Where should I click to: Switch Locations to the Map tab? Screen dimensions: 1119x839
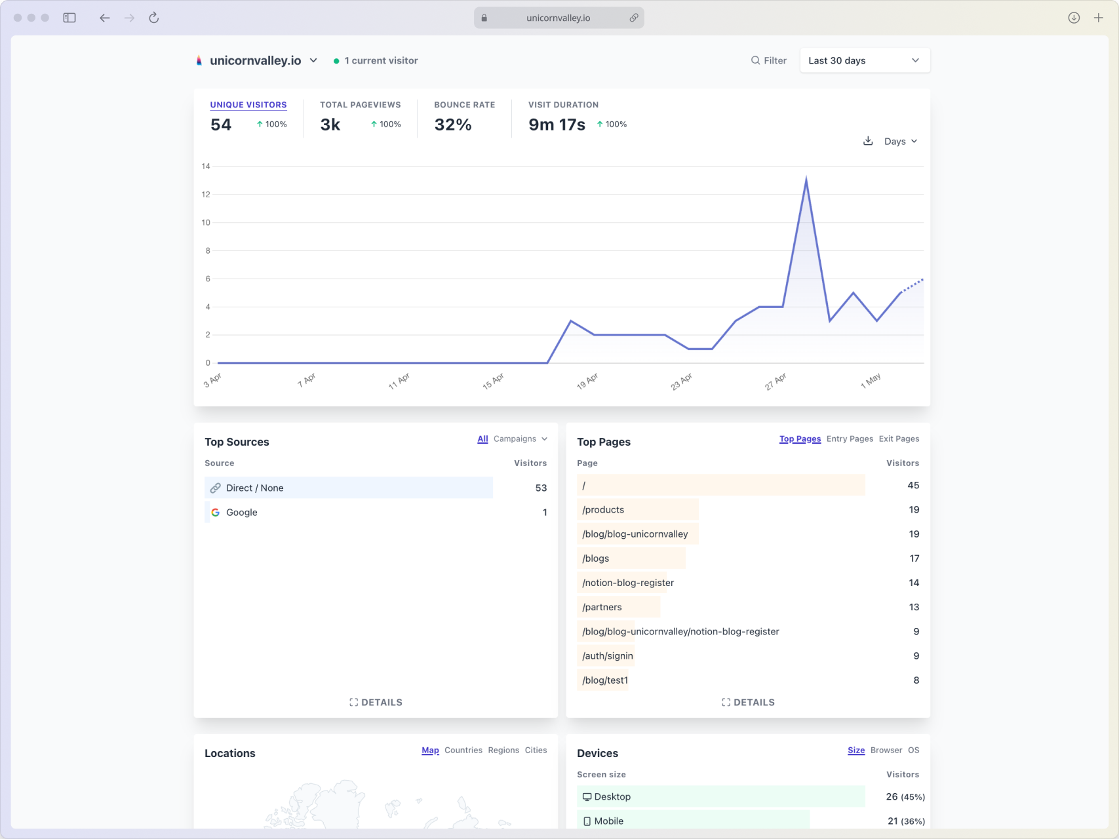[x=430, y=751]
